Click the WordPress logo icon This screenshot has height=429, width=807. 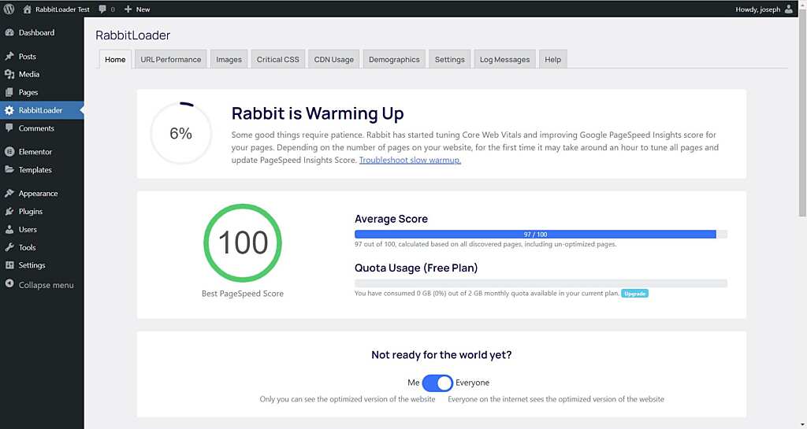pos(9,9)
